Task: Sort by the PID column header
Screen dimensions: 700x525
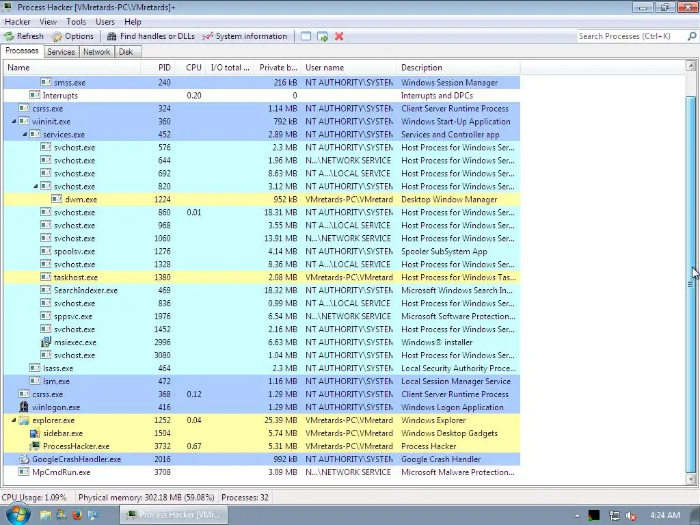Action: click(x=157, y=68)
